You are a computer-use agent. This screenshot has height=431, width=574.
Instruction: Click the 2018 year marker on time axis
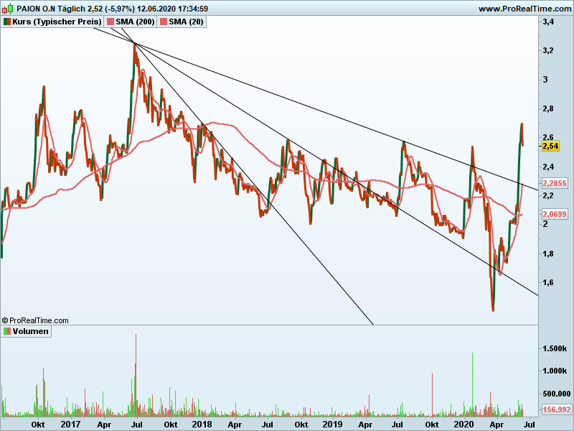click(201, 424)
